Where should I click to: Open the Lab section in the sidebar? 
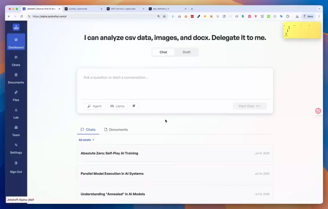16,113
